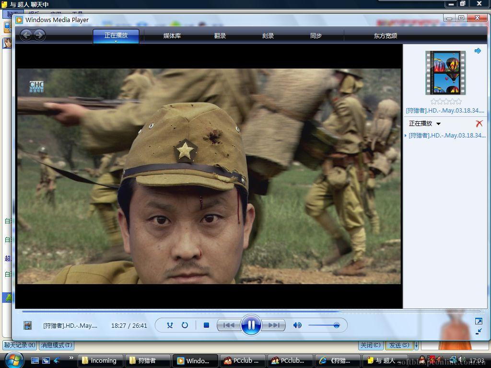Click 发送(S) button in chat window
The width and height of the screenshot is (491, 368).
tap(399, 345)
